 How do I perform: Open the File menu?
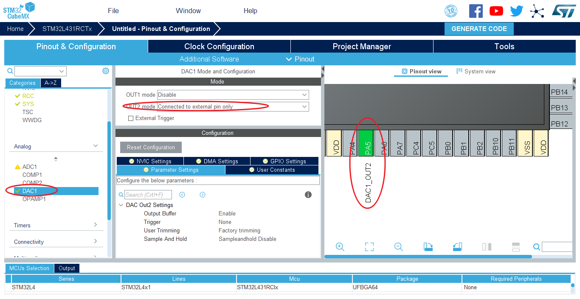coord(113,11)
